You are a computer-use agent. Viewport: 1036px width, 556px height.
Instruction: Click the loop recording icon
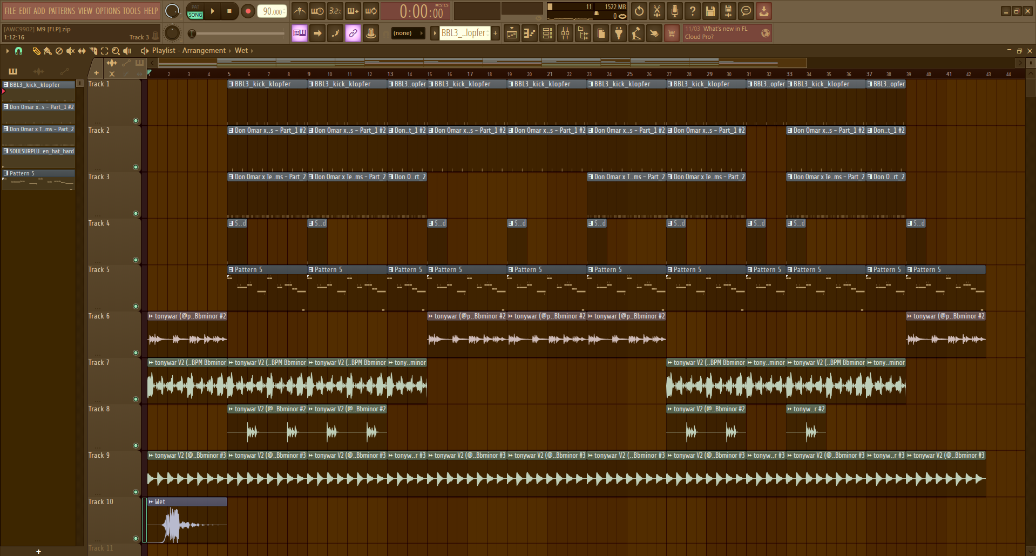click(371, 11)
